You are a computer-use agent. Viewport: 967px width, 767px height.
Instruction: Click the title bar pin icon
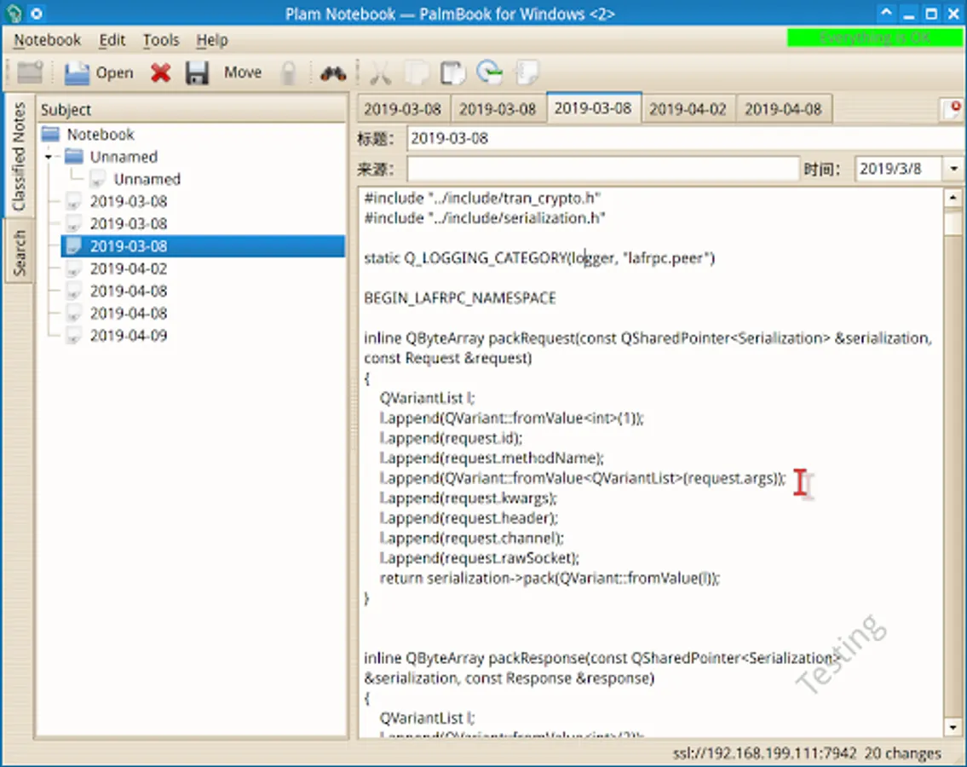pyautogui.click(x=37, y=13)
